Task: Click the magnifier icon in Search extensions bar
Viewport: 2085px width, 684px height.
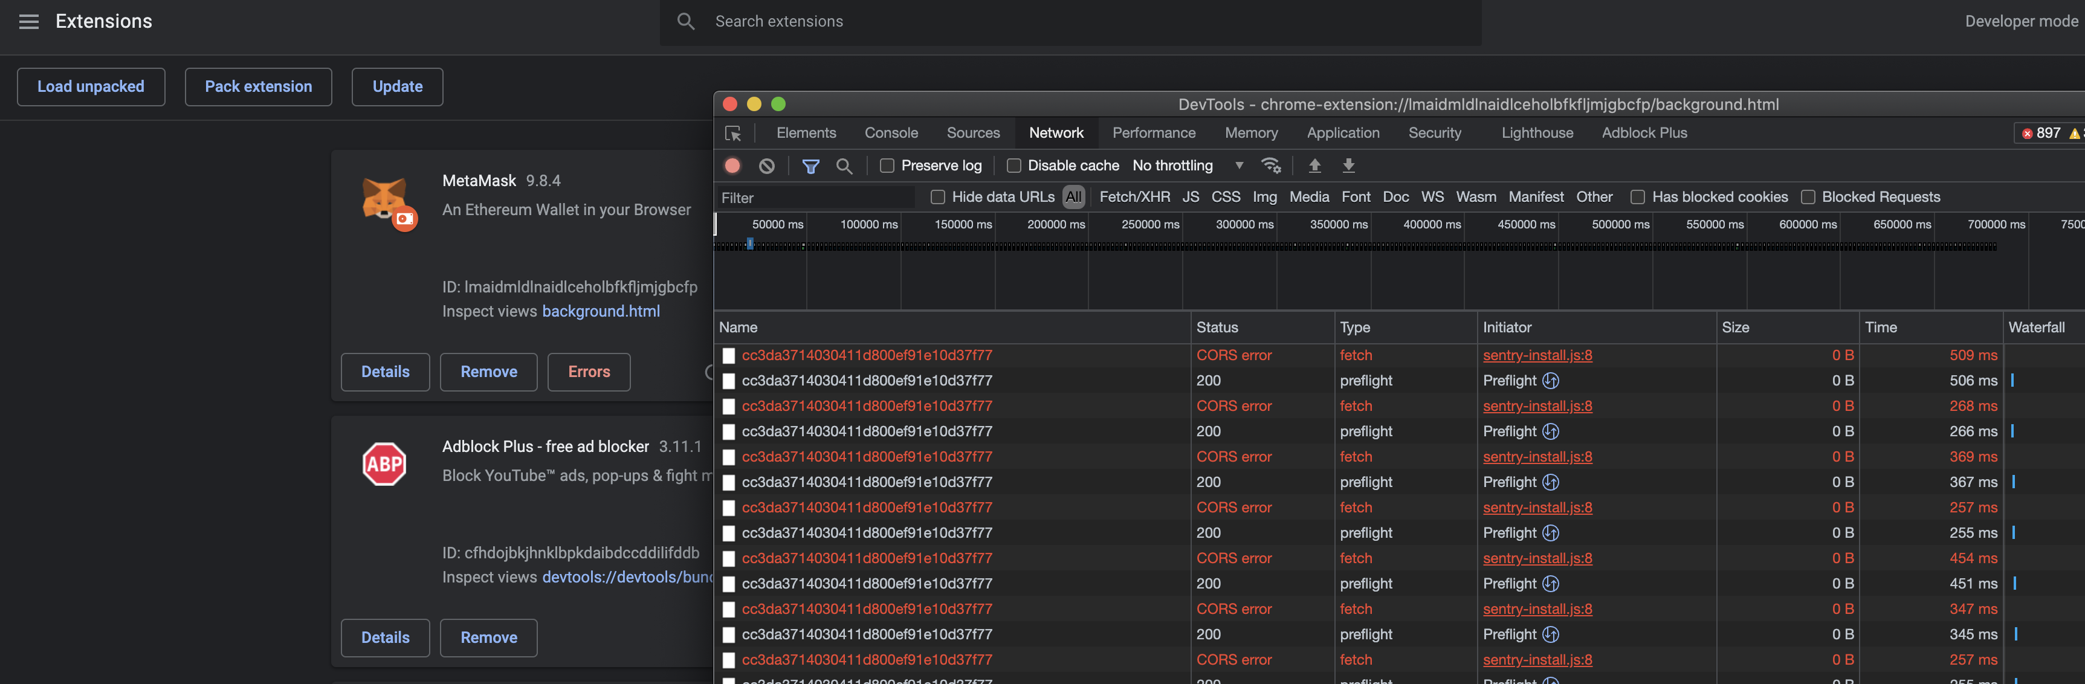Action: tap(685, 22)
